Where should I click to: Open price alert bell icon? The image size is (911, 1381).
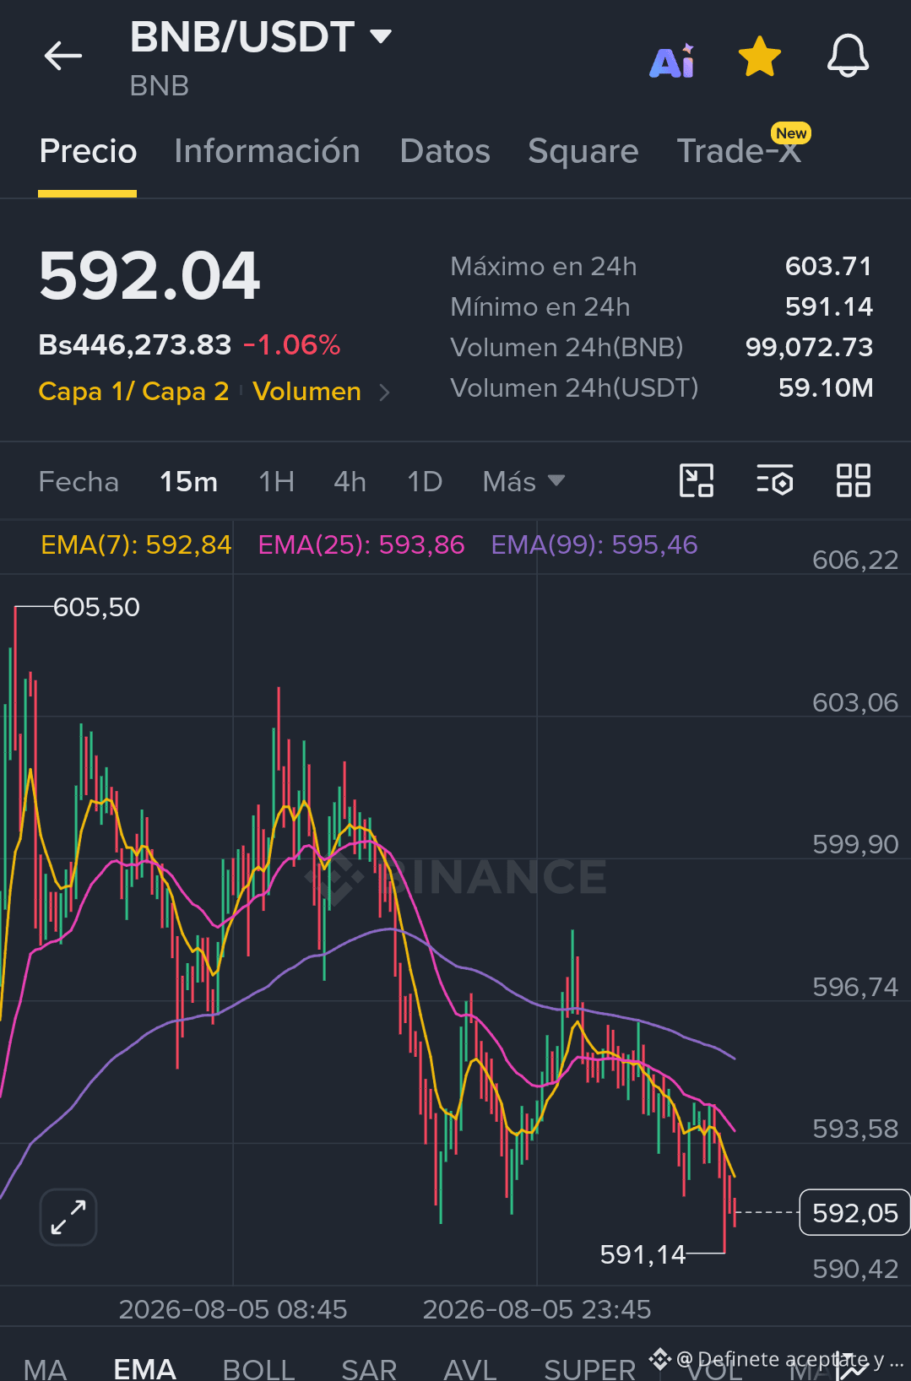pyautogui.click(x=848, y=57)
